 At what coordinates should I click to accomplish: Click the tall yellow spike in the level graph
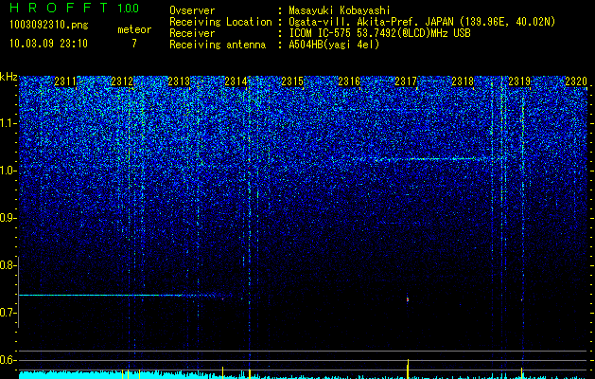(x=408, y=369)
